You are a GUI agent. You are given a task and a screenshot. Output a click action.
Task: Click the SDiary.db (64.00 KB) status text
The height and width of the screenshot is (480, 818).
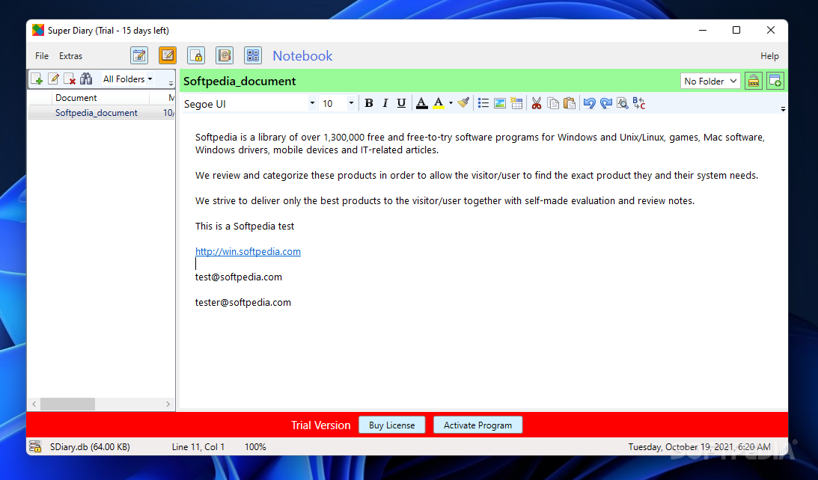90,446
